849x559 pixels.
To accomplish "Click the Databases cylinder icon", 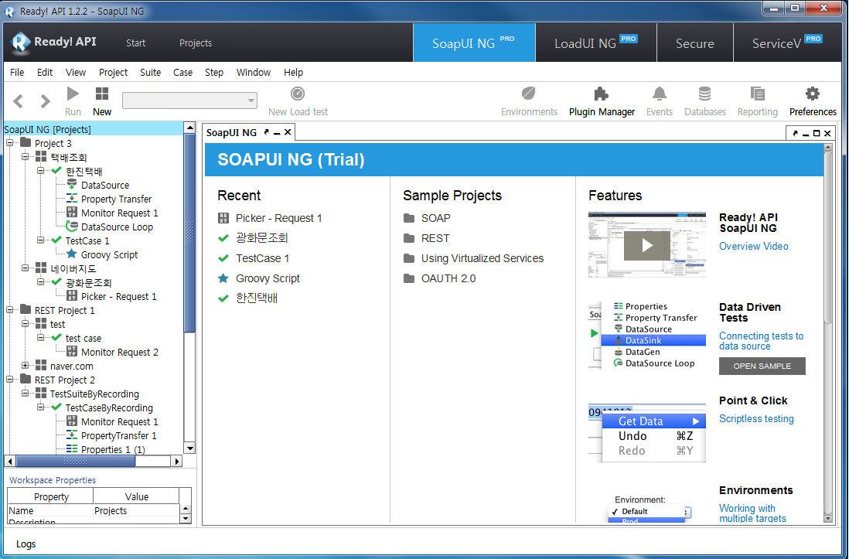I will (704, 94).
